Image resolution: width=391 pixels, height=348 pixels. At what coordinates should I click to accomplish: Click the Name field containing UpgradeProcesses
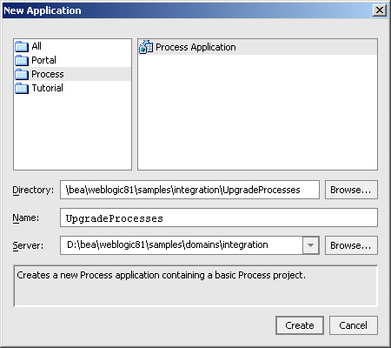(219, 217)
